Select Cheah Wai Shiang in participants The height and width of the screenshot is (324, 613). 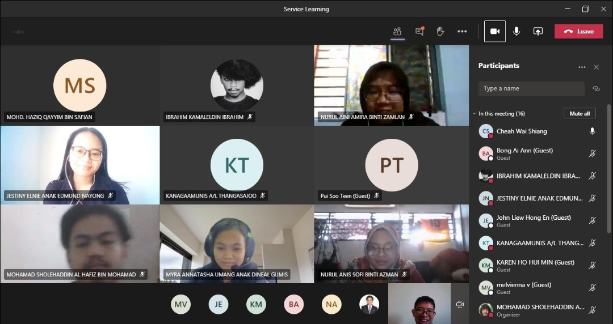click(538, 131)
